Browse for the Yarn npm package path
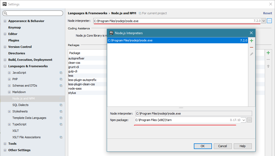This screenshot has height=156, width=275. pos(249,120)
